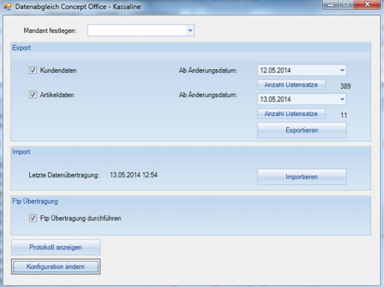
Task: Click the Mandant festlegen label
Action: coord(50,31)
